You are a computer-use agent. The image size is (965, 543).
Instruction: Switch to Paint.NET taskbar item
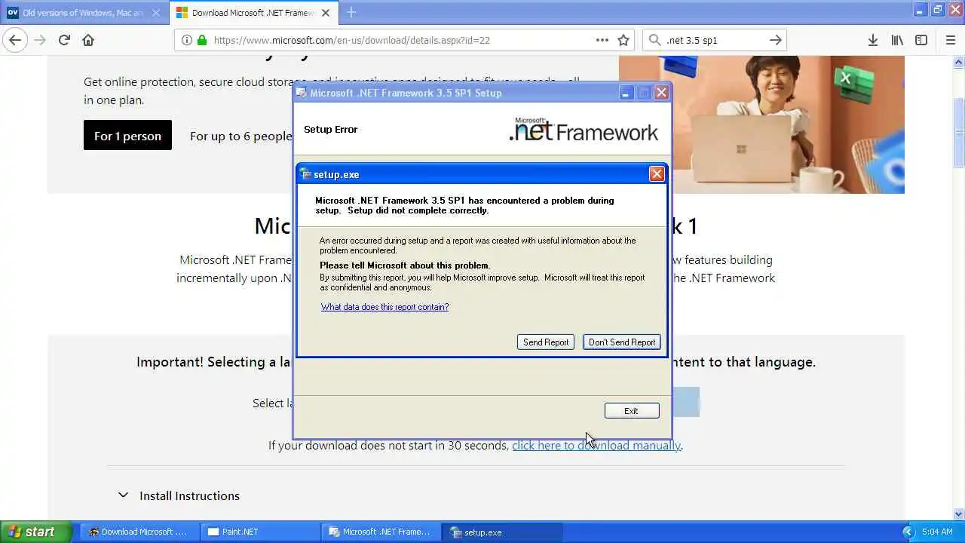point(259,532)
